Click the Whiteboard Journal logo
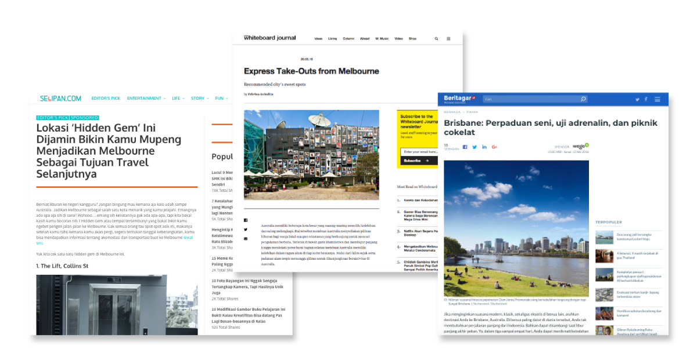 click(270, 38)
